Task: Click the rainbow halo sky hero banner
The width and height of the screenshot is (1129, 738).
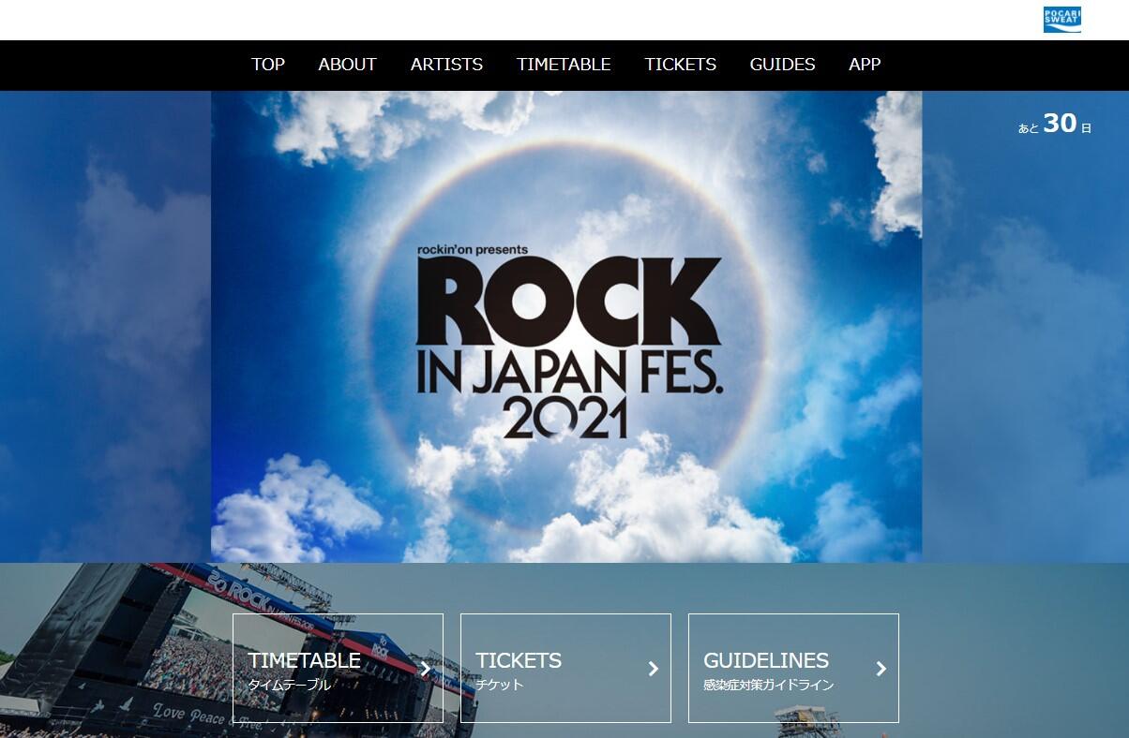Action: click(566, 327)
